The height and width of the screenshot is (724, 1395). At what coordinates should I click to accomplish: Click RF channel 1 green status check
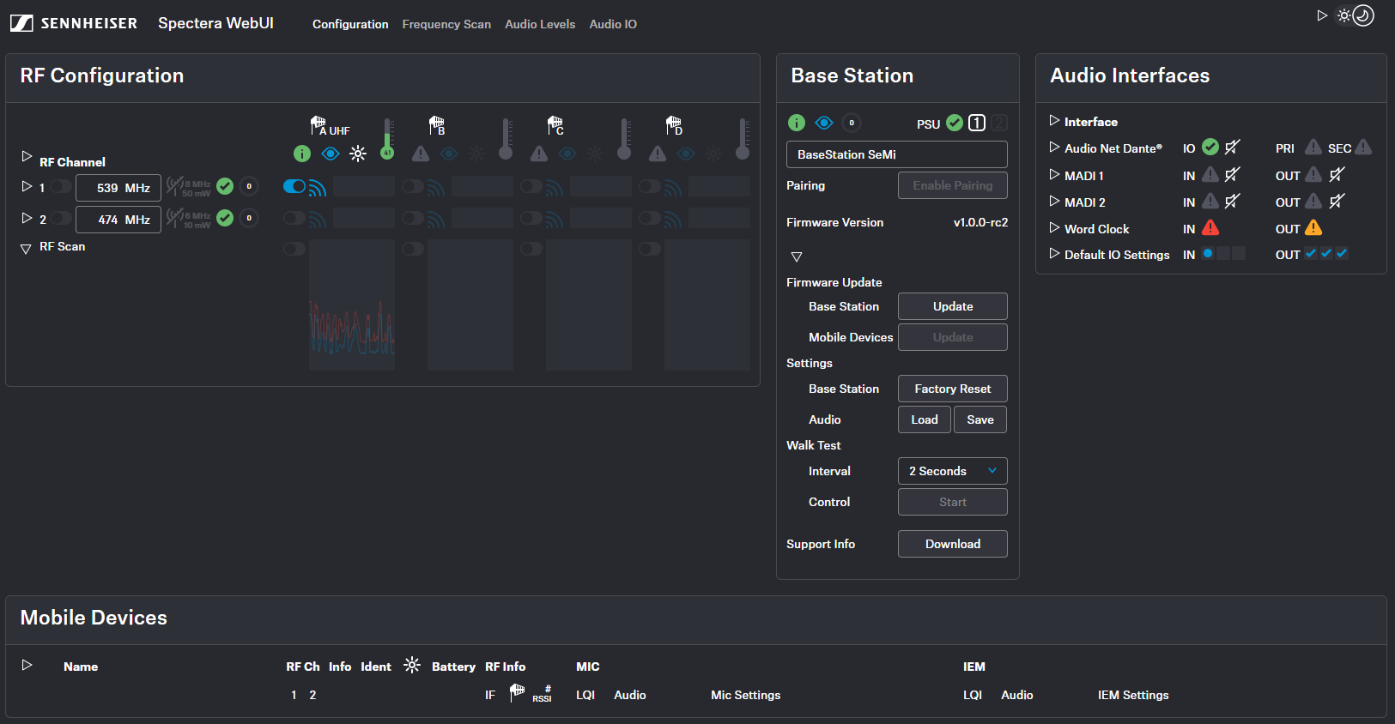point(225,186)
